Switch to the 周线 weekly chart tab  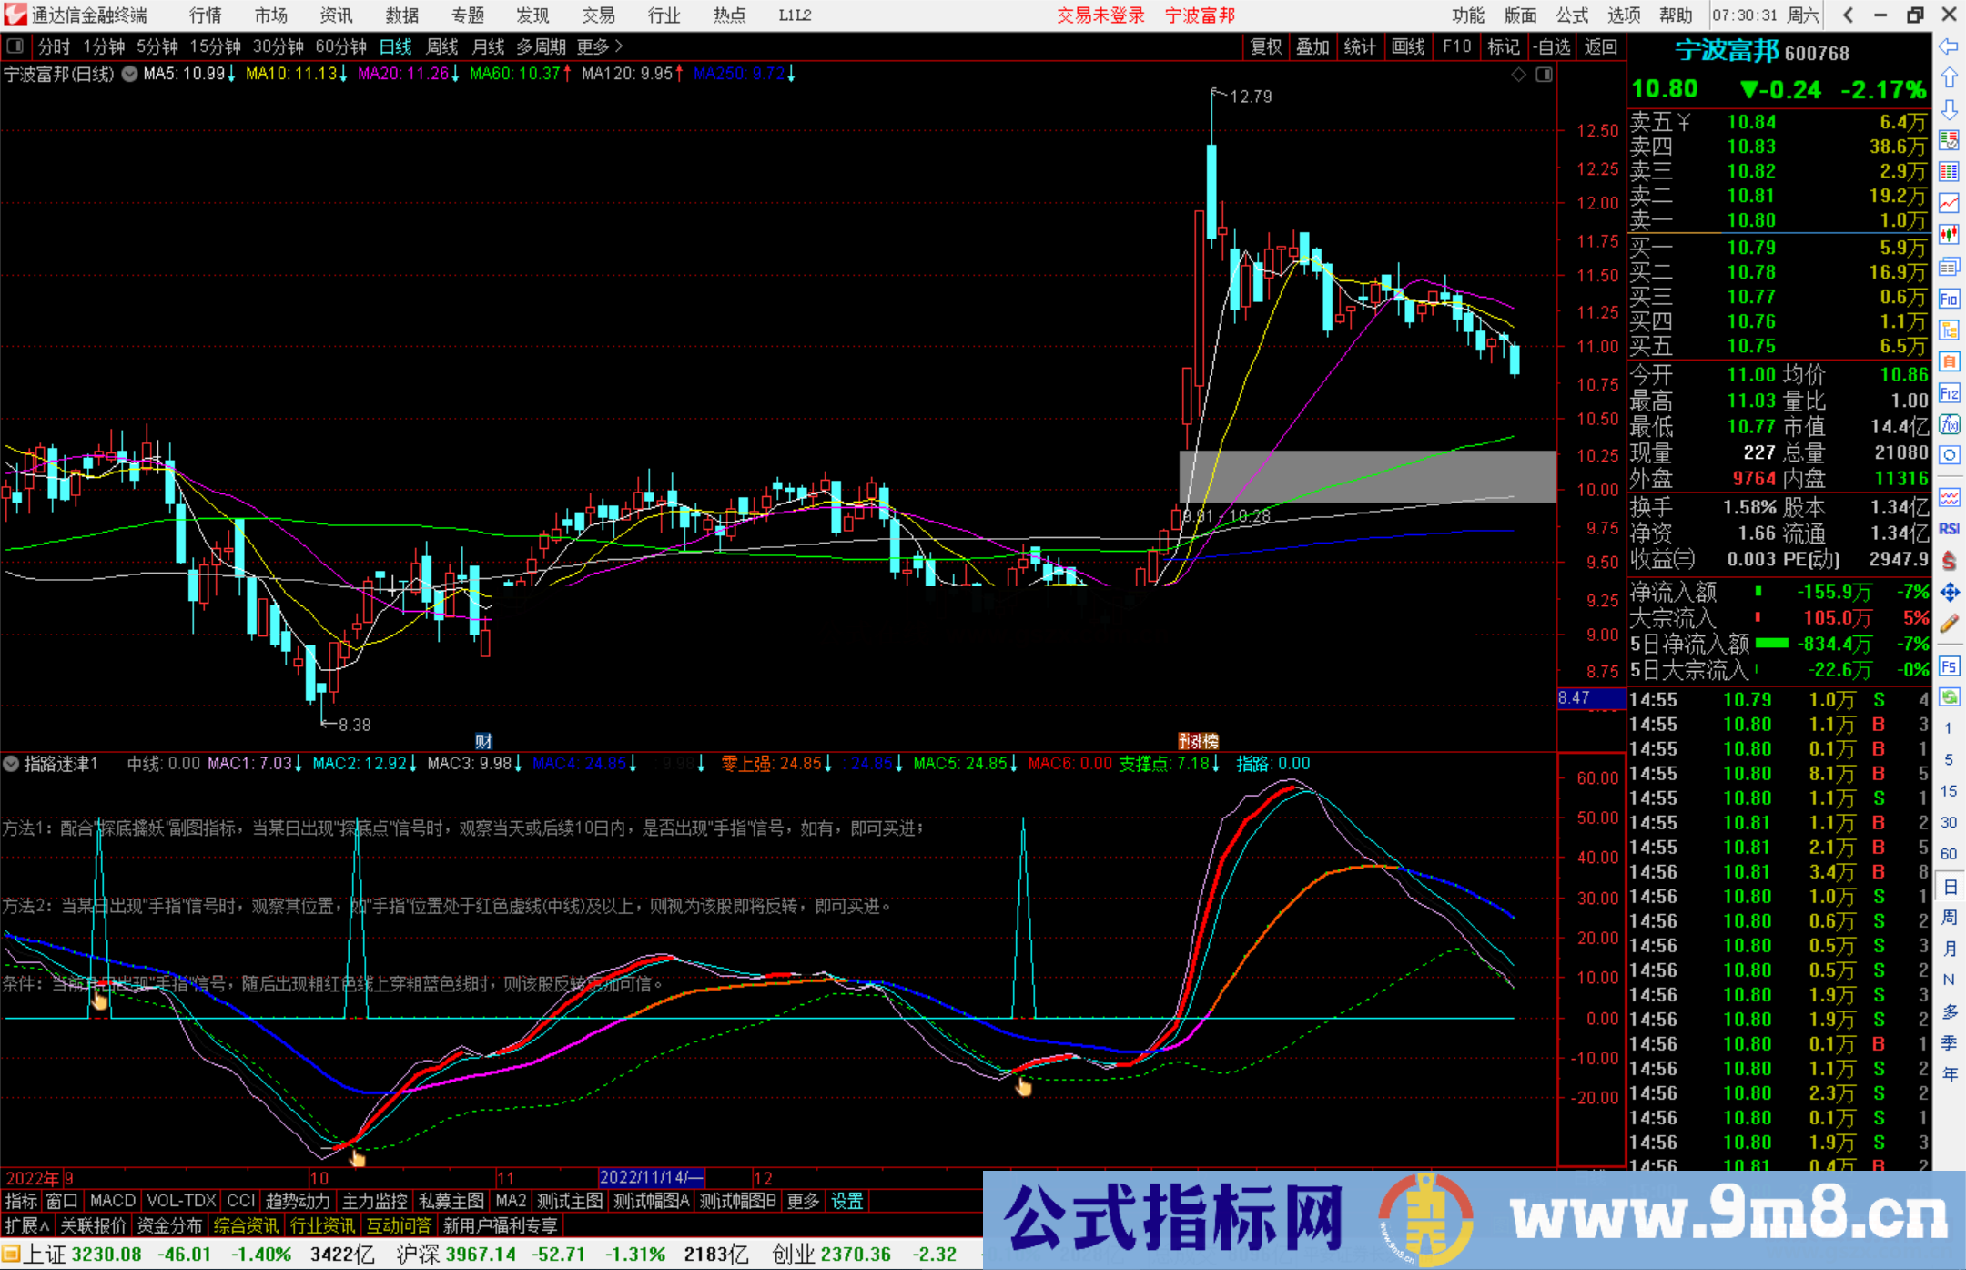pyautogui.click(x=442, y=46)
